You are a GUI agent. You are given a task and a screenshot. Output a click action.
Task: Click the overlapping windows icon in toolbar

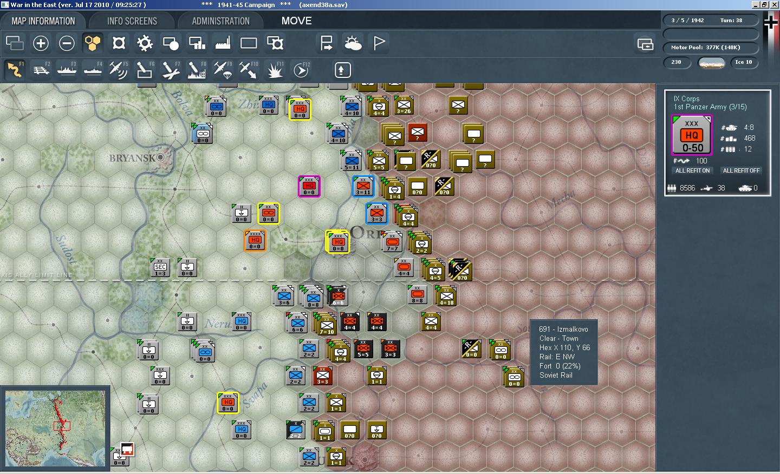pos(15,43)
